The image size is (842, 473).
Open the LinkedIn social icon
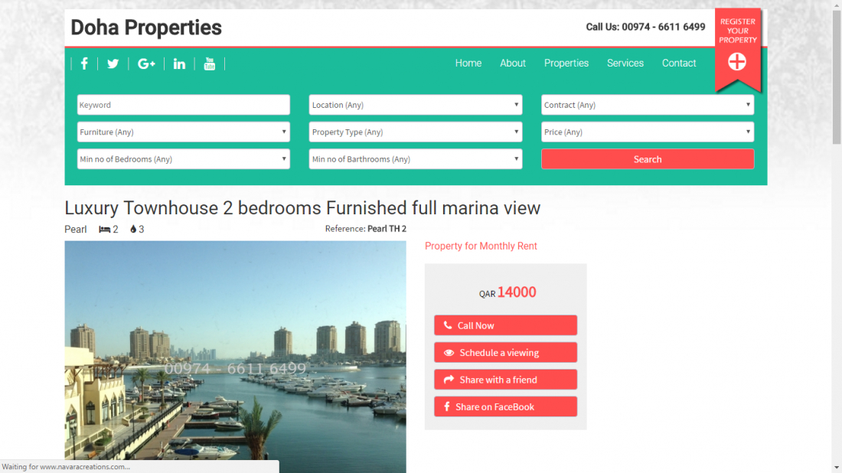click(x=179, y=64)
